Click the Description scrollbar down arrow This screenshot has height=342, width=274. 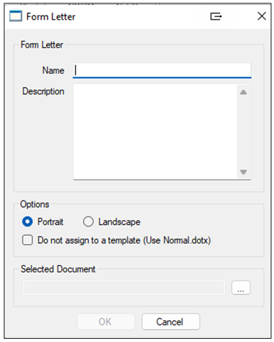coord(243,172)
